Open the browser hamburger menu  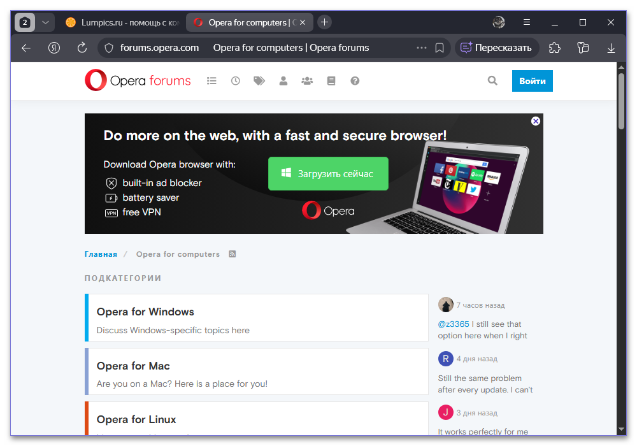tap(527, 22)
